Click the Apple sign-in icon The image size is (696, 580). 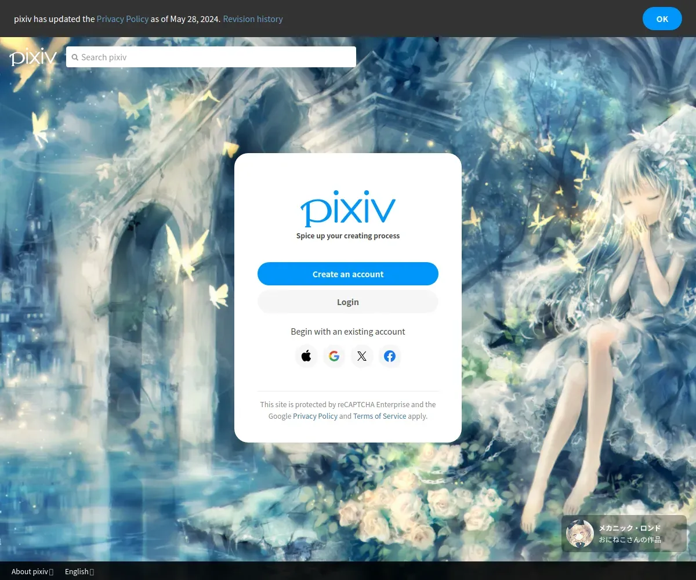pyautogui.click(x=306, y=356)
